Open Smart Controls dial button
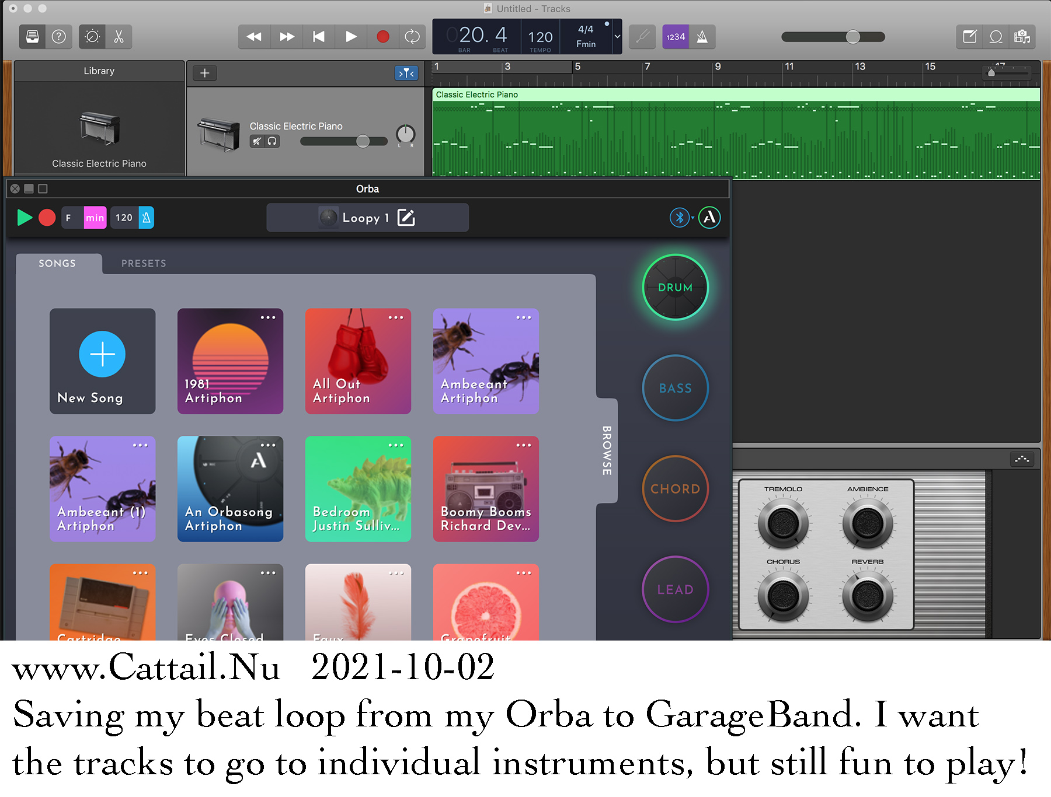Viewport: 1051px width, 797px height. [x=92, y=37]
